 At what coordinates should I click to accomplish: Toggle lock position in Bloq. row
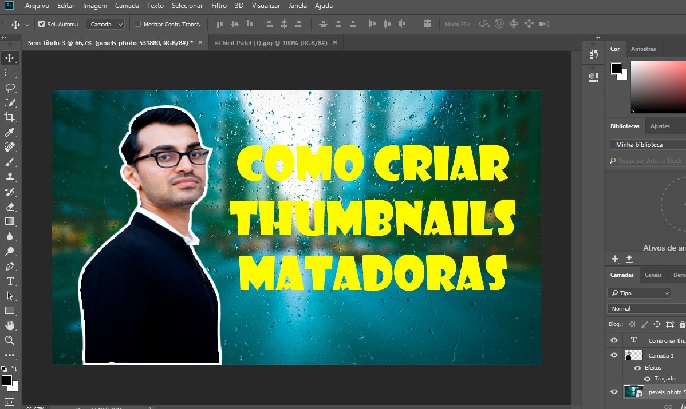657,324
